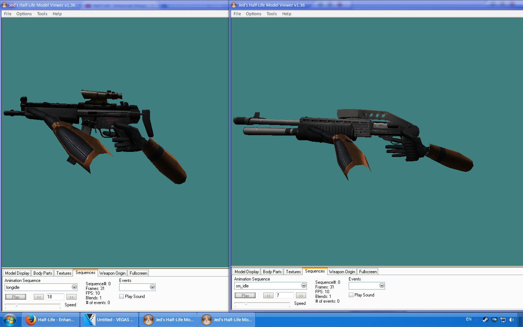Show hidden tray icons arrow
Screen dimensions: 523x327
[x=477, y=320]
